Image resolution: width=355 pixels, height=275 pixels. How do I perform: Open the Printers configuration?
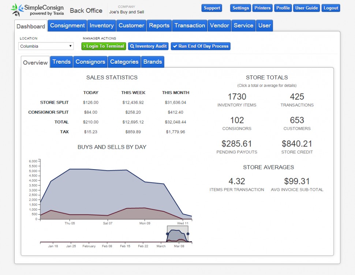click(x=262, y=8)
